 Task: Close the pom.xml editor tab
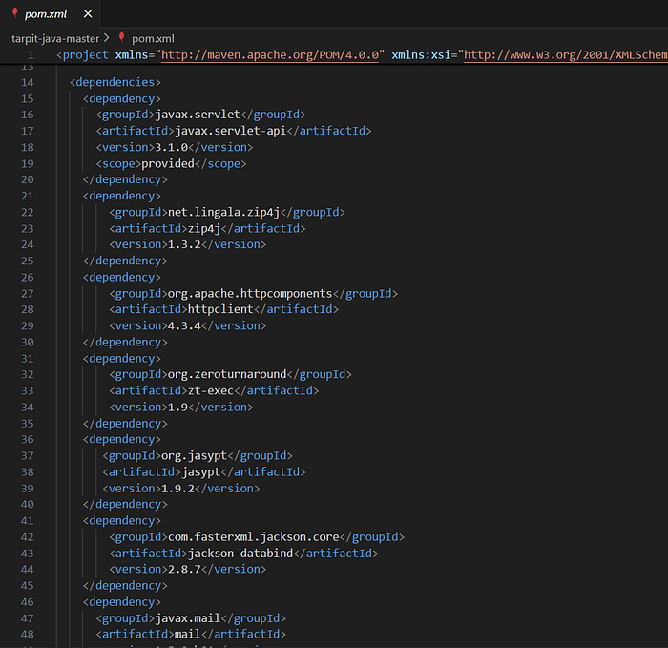pos(88,14)
